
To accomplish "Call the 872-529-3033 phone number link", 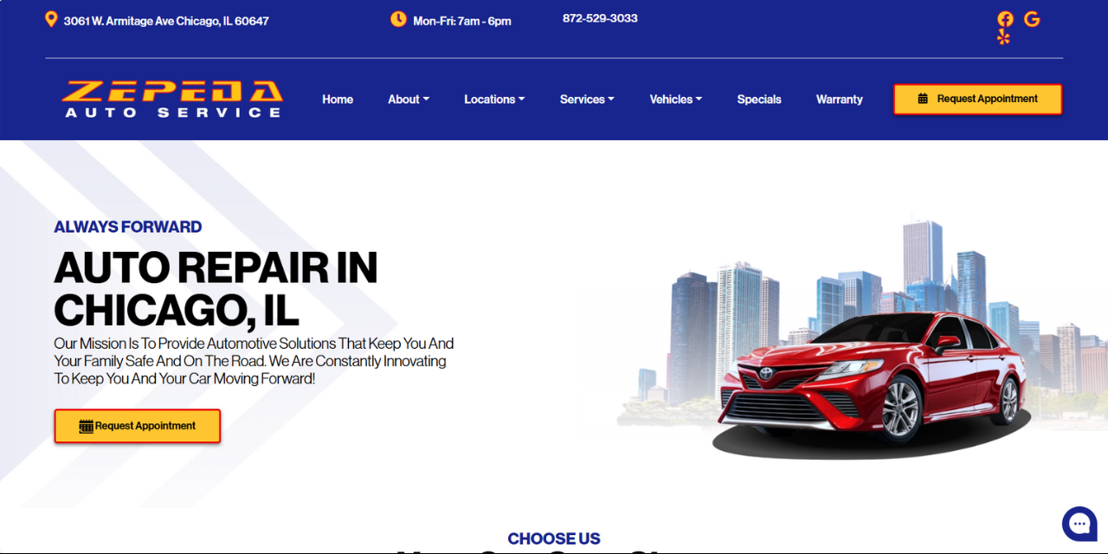I will click(600, 17).
